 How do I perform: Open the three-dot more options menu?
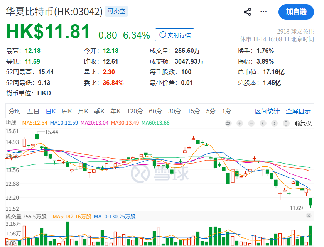click(x=263, y=12)
